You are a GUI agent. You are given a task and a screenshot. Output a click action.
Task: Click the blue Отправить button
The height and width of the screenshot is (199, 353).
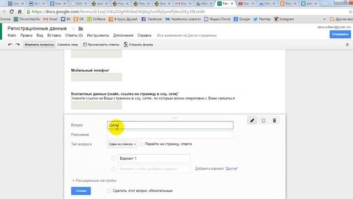click(340, 34)
